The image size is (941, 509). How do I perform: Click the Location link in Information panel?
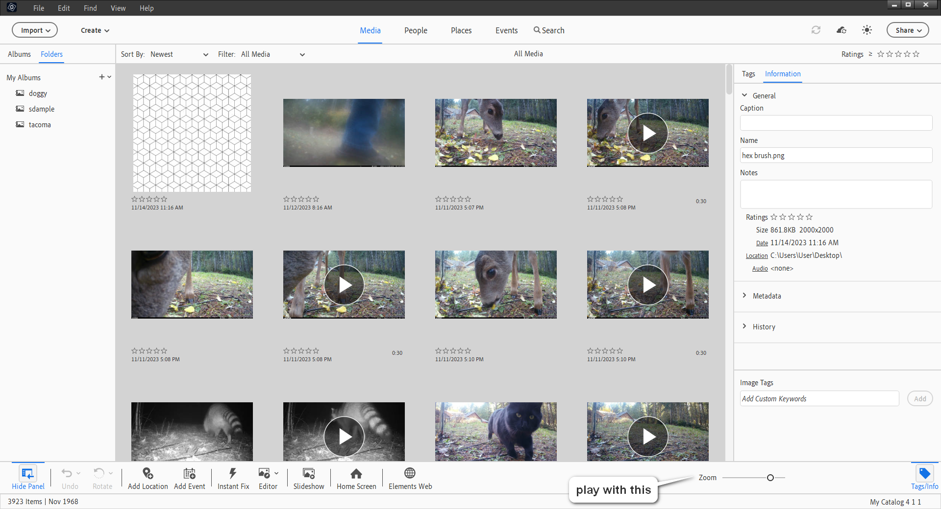[x=756, y=255]
